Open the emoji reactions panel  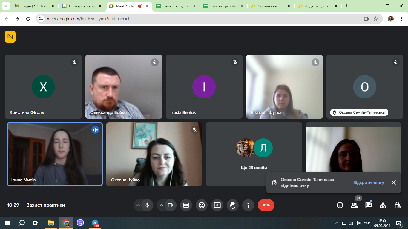point(202,205)
